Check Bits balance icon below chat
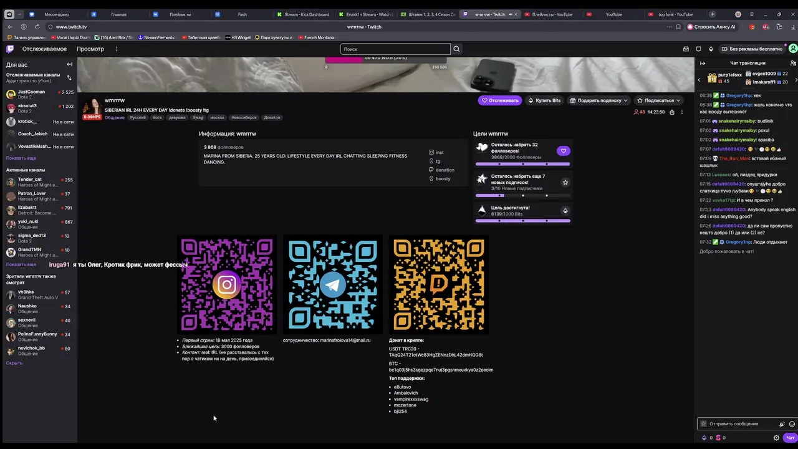Screen dimensions: 798x449 704,438
